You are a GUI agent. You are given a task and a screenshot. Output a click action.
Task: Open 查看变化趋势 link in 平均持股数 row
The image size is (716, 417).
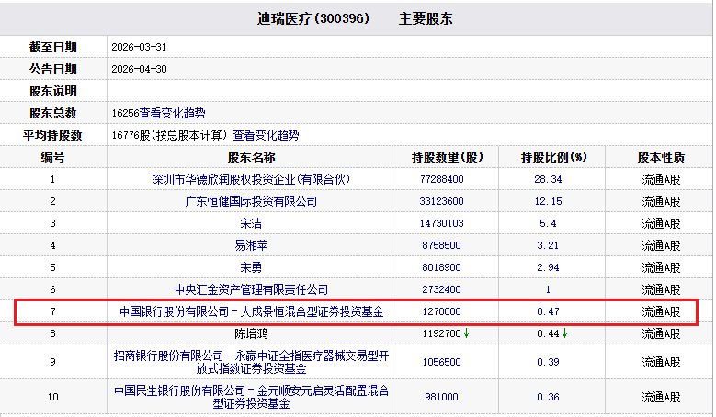pyautogui.click(x=266, y=135)
